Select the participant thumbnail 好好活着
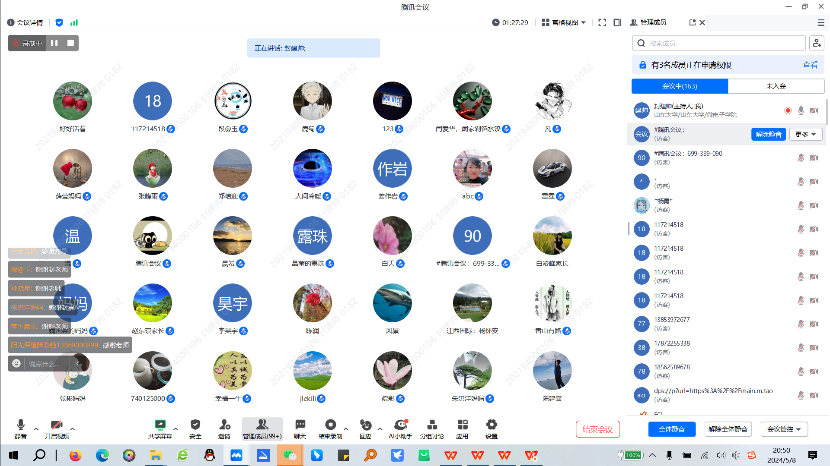830x466 pixels. 72,101
